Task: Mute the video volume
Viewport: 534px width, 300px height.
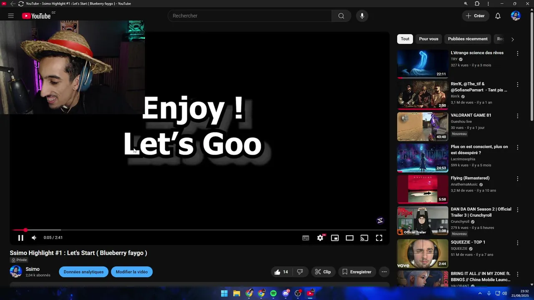Action: tap(34, 238)
